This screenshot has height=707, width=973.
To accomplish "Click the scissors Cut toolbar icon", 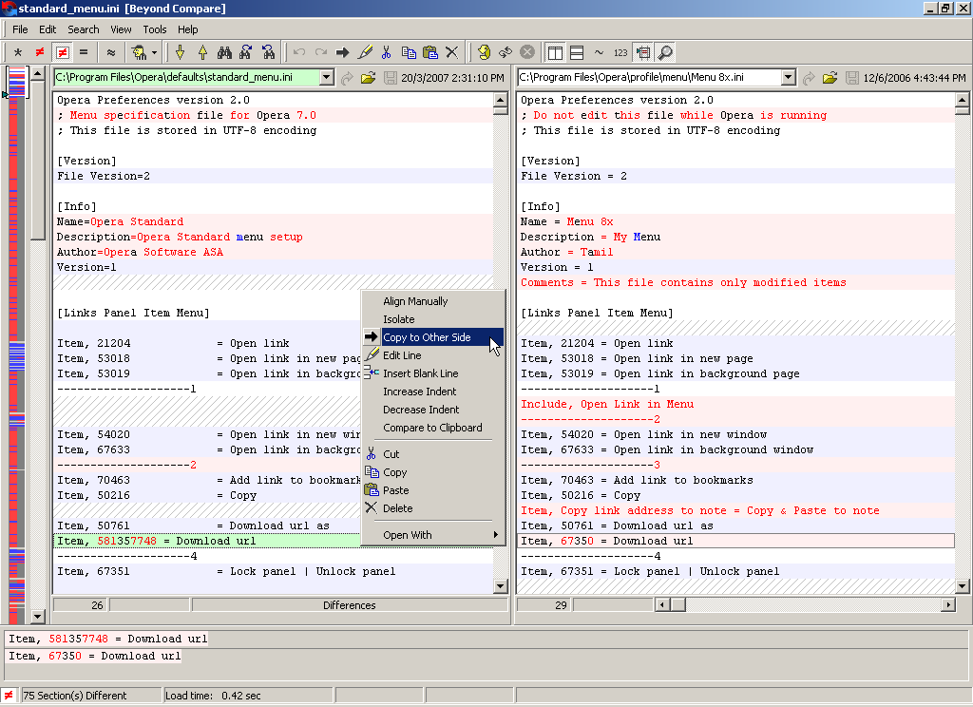I will 387,53.
